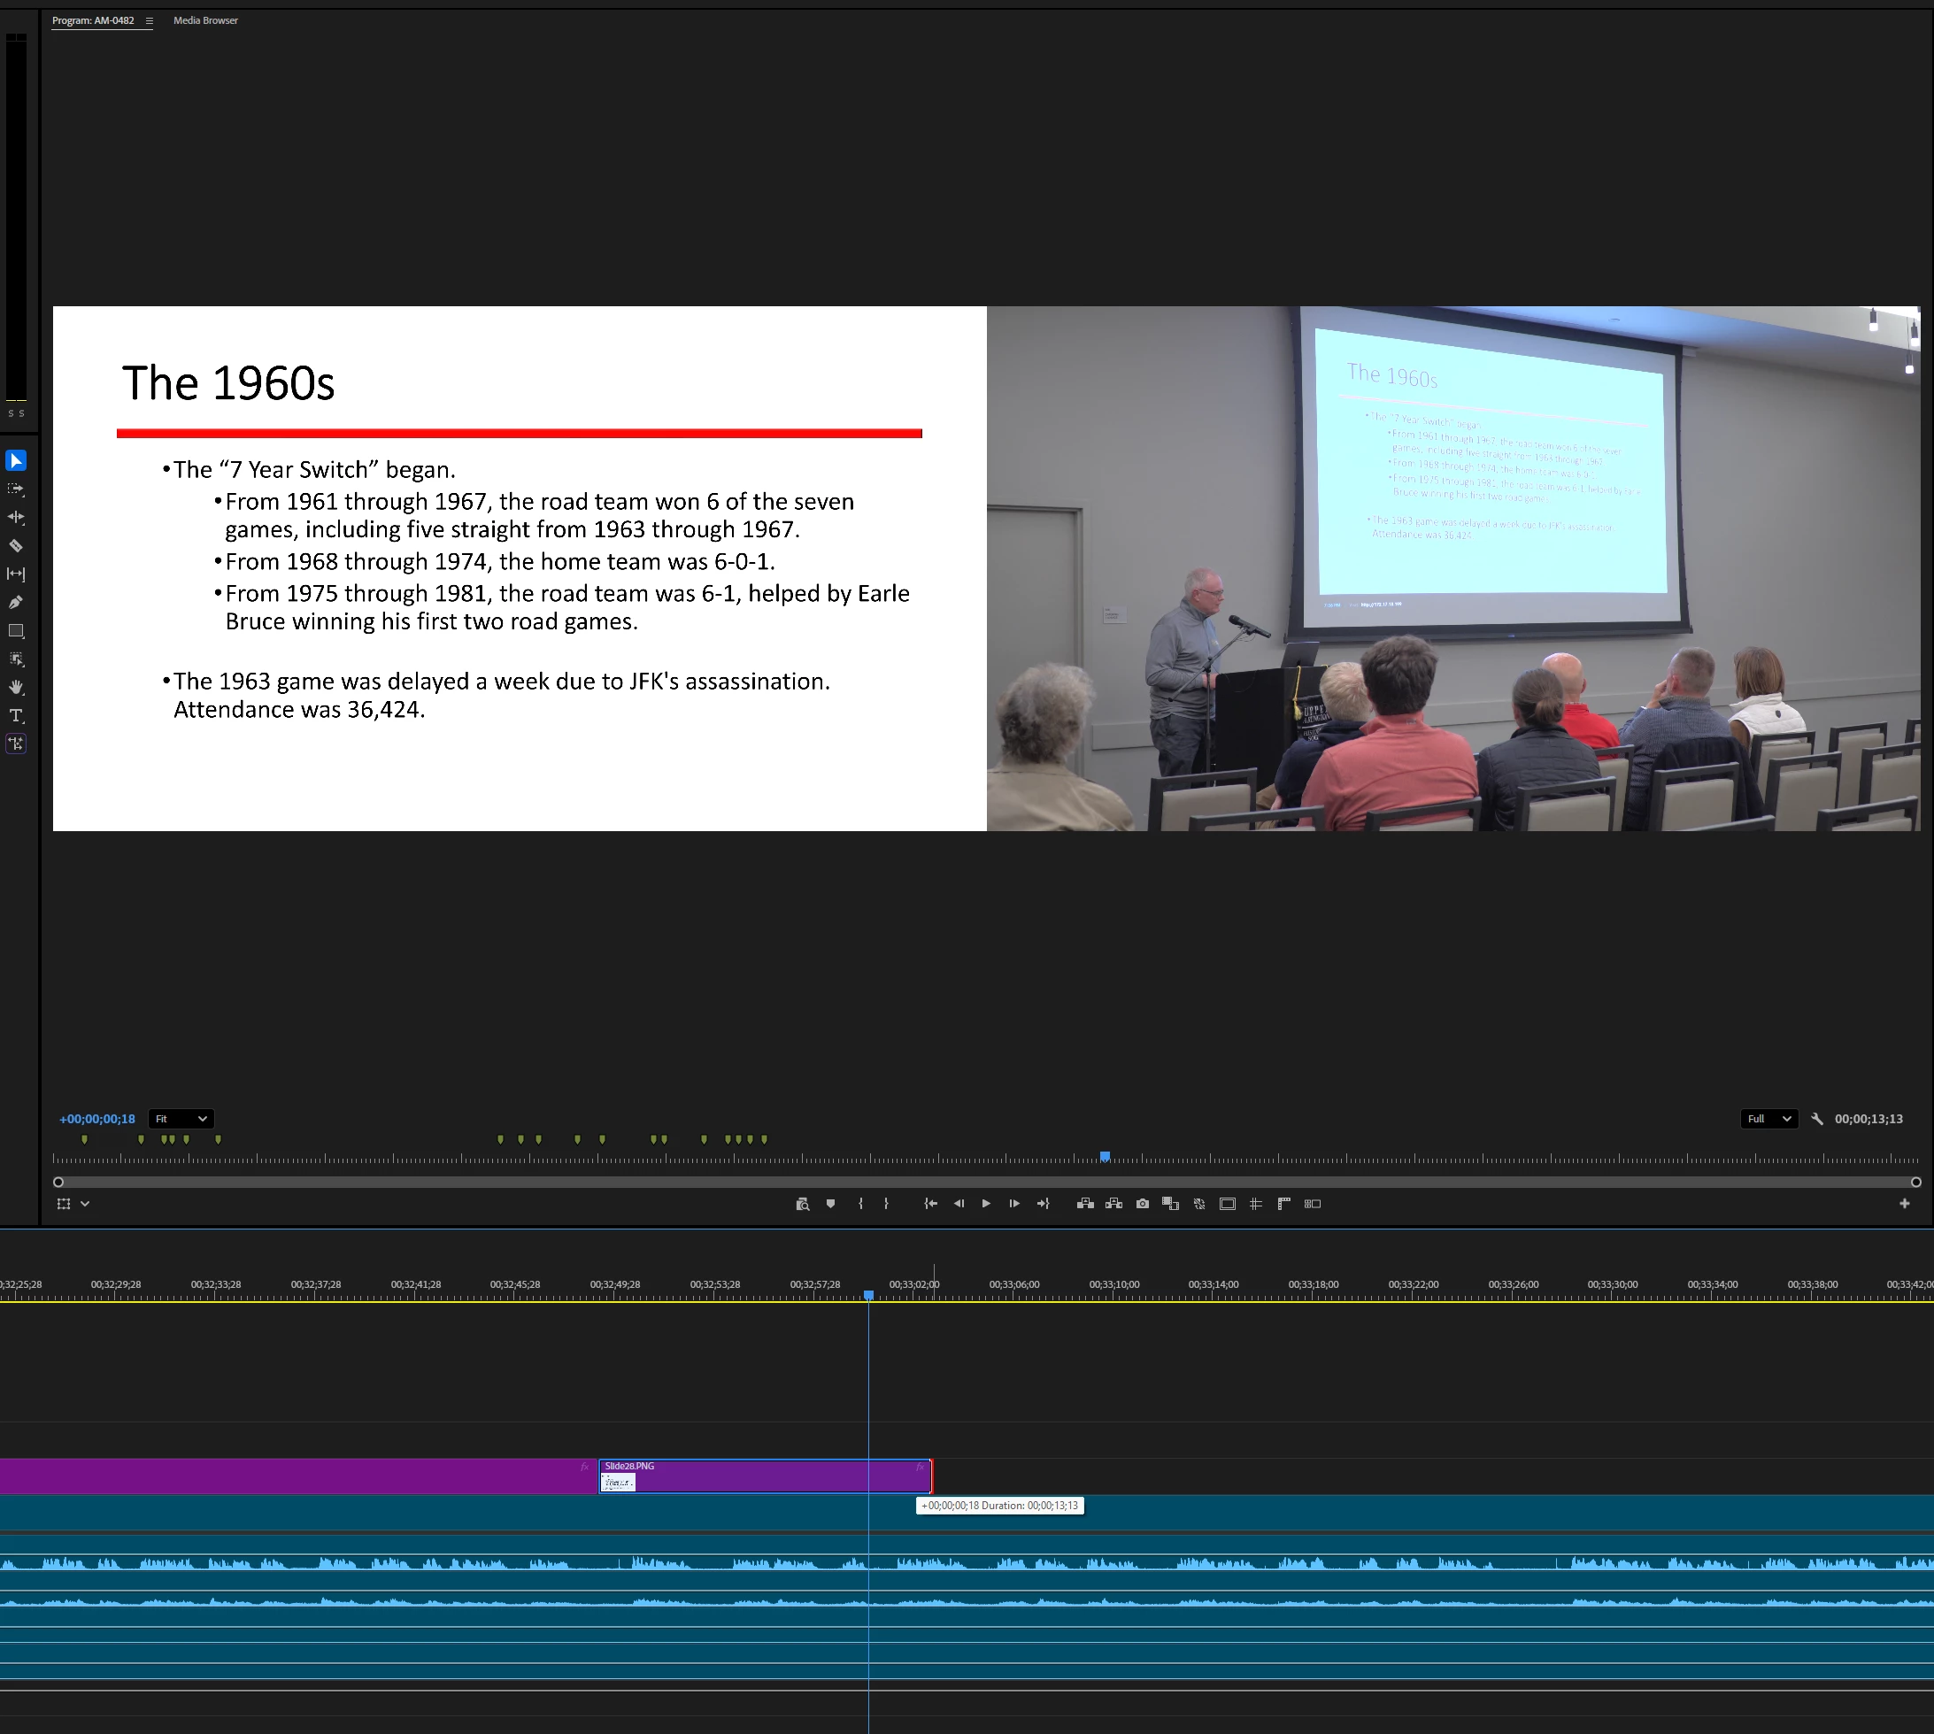The height and width of the screenshot is (1734, 1934).
Task: Switch to the Media Browser tab
Action: pyautogui.click(x=204, y=21)
